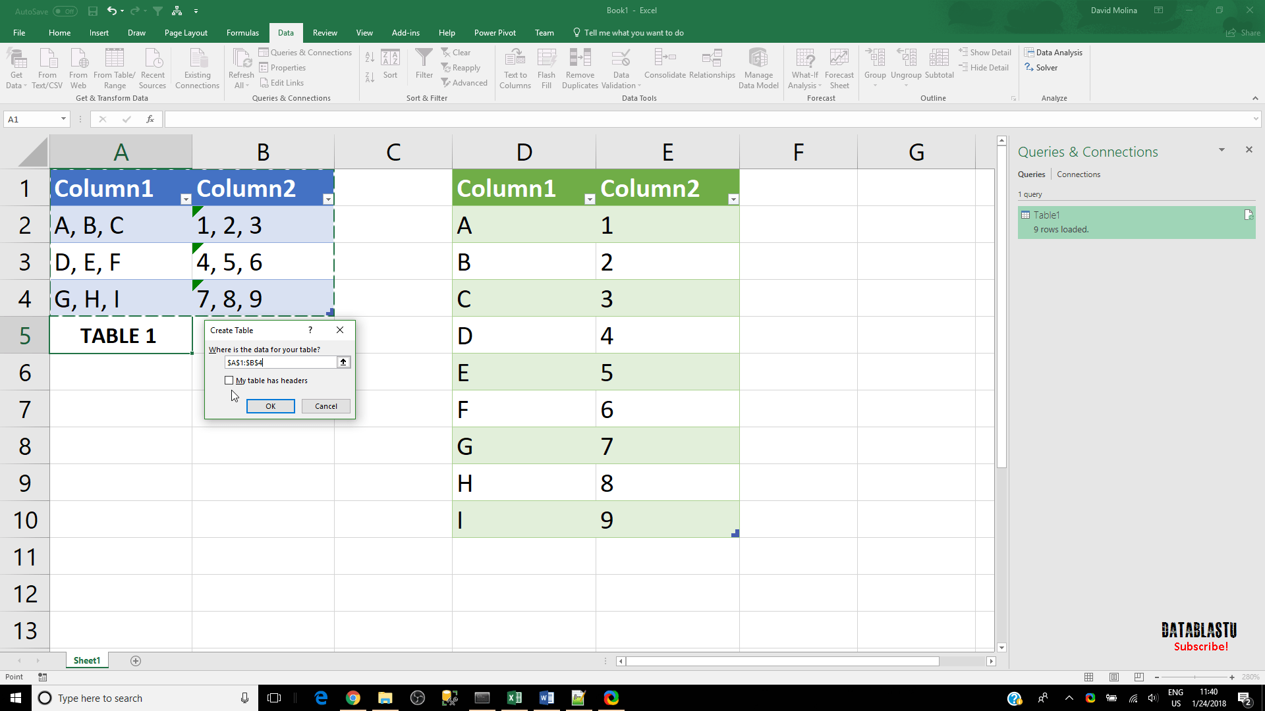Open Recent Sources

pos(152,68)
